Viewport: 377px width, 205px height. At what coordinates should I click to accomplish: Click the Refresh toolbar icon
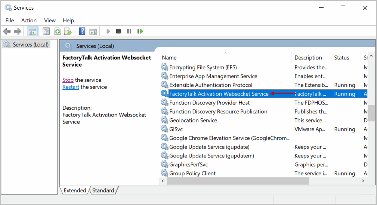(x=57, y=31)
